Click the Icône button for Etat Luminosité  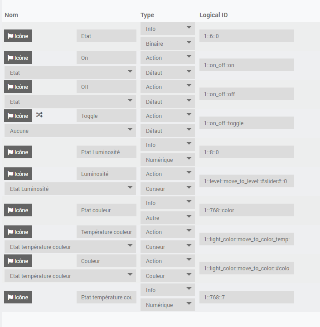click(x=18, y=152)
